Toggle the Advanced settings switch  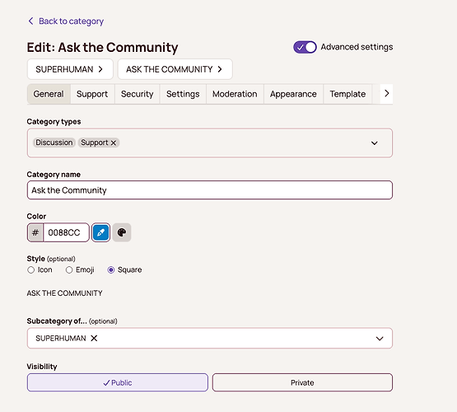[305, 47]
